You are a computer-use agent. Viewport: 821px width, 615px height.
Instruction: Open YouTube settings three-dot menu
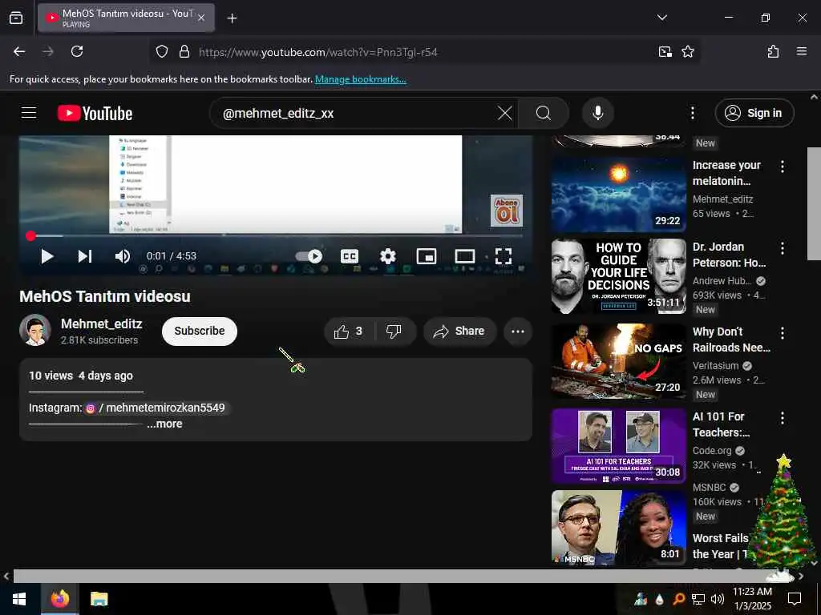pyautogui.click(x=692, y=113)
